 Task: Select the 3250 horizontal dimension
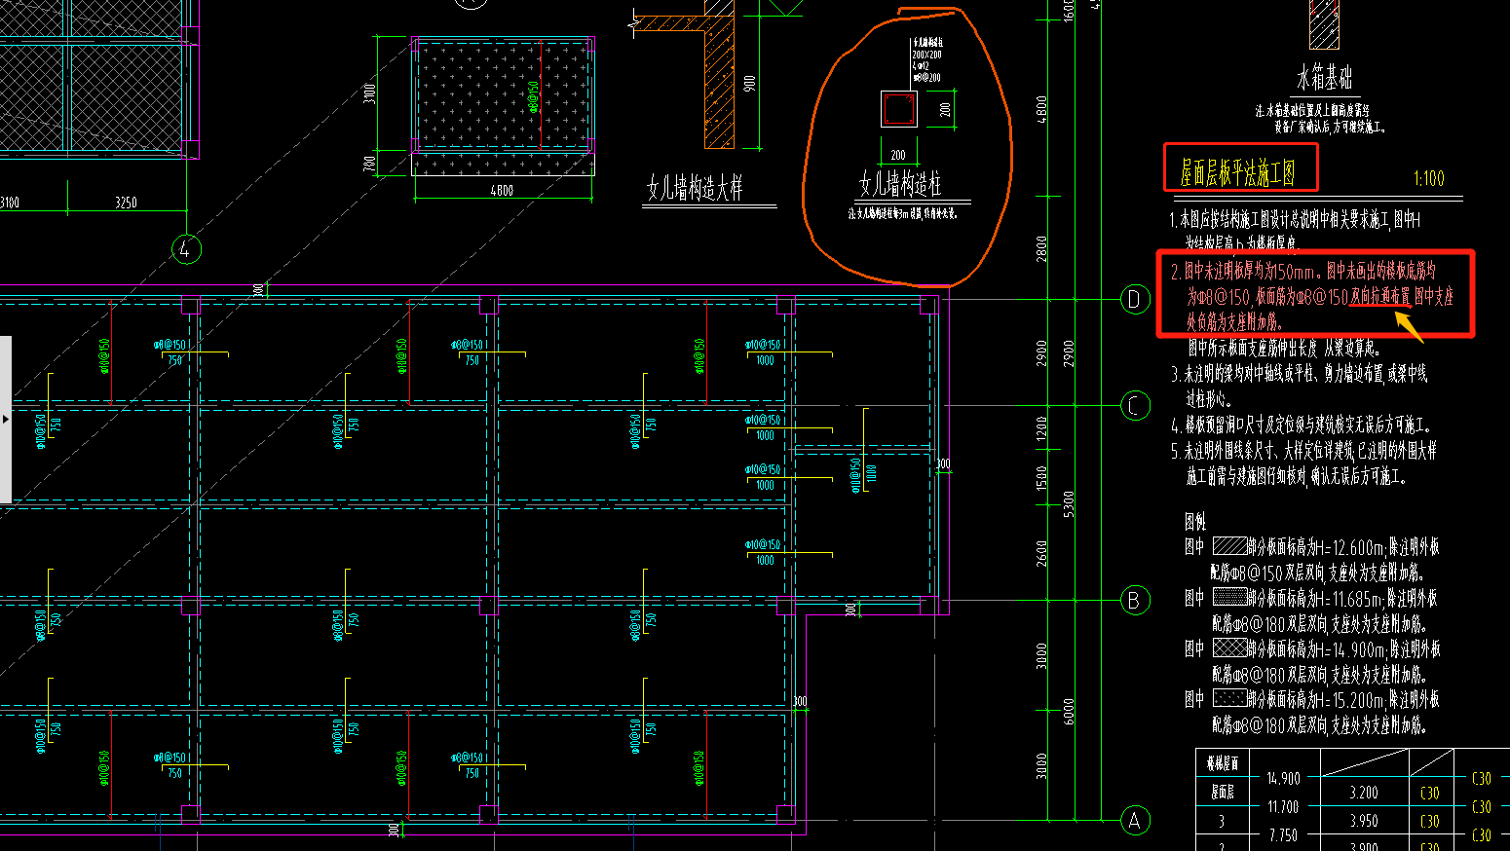(x=126, y=203)
